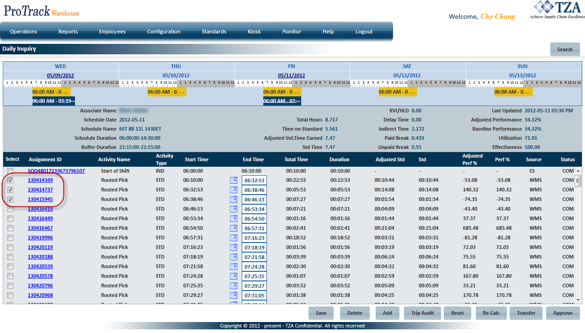This screenshot has height=333, width=585.
Task: Open assignment link 130420968
Action: (40, 296)
